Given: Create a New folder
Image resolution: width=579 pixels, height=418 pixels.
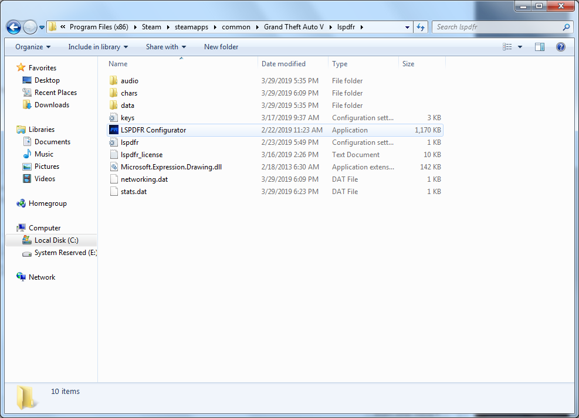Looking at the screenshot, I should pyautogui.click(x=221, y=47).
